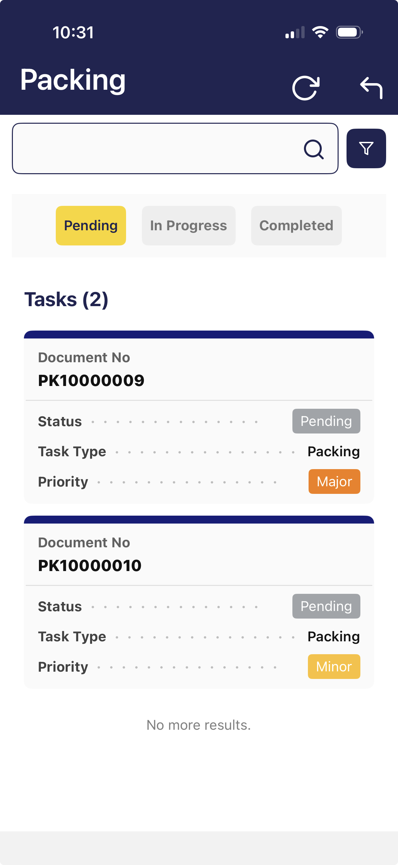
Task: Open task PK10000009
Action: [x=91, y=380]
